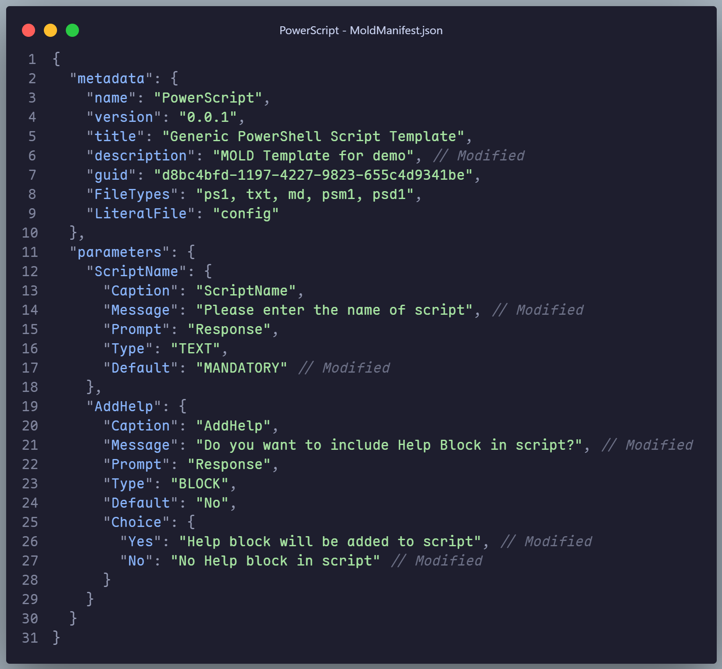
Task: Click the Caption value "ScriptName" on line 13
Action: pos(246,291)
